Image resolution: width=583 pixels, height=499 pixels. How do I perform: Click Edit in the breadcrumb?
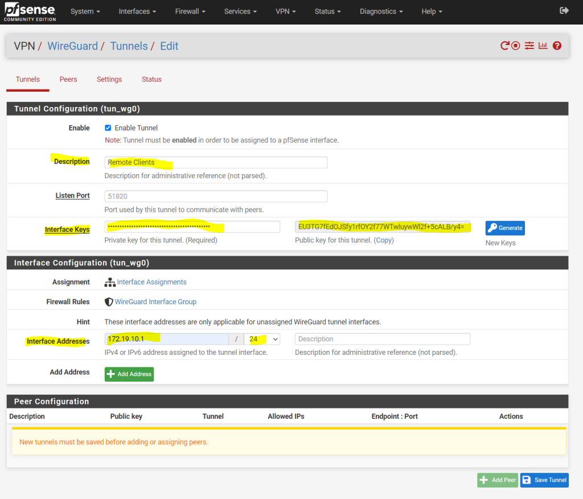tap(169, 46)
